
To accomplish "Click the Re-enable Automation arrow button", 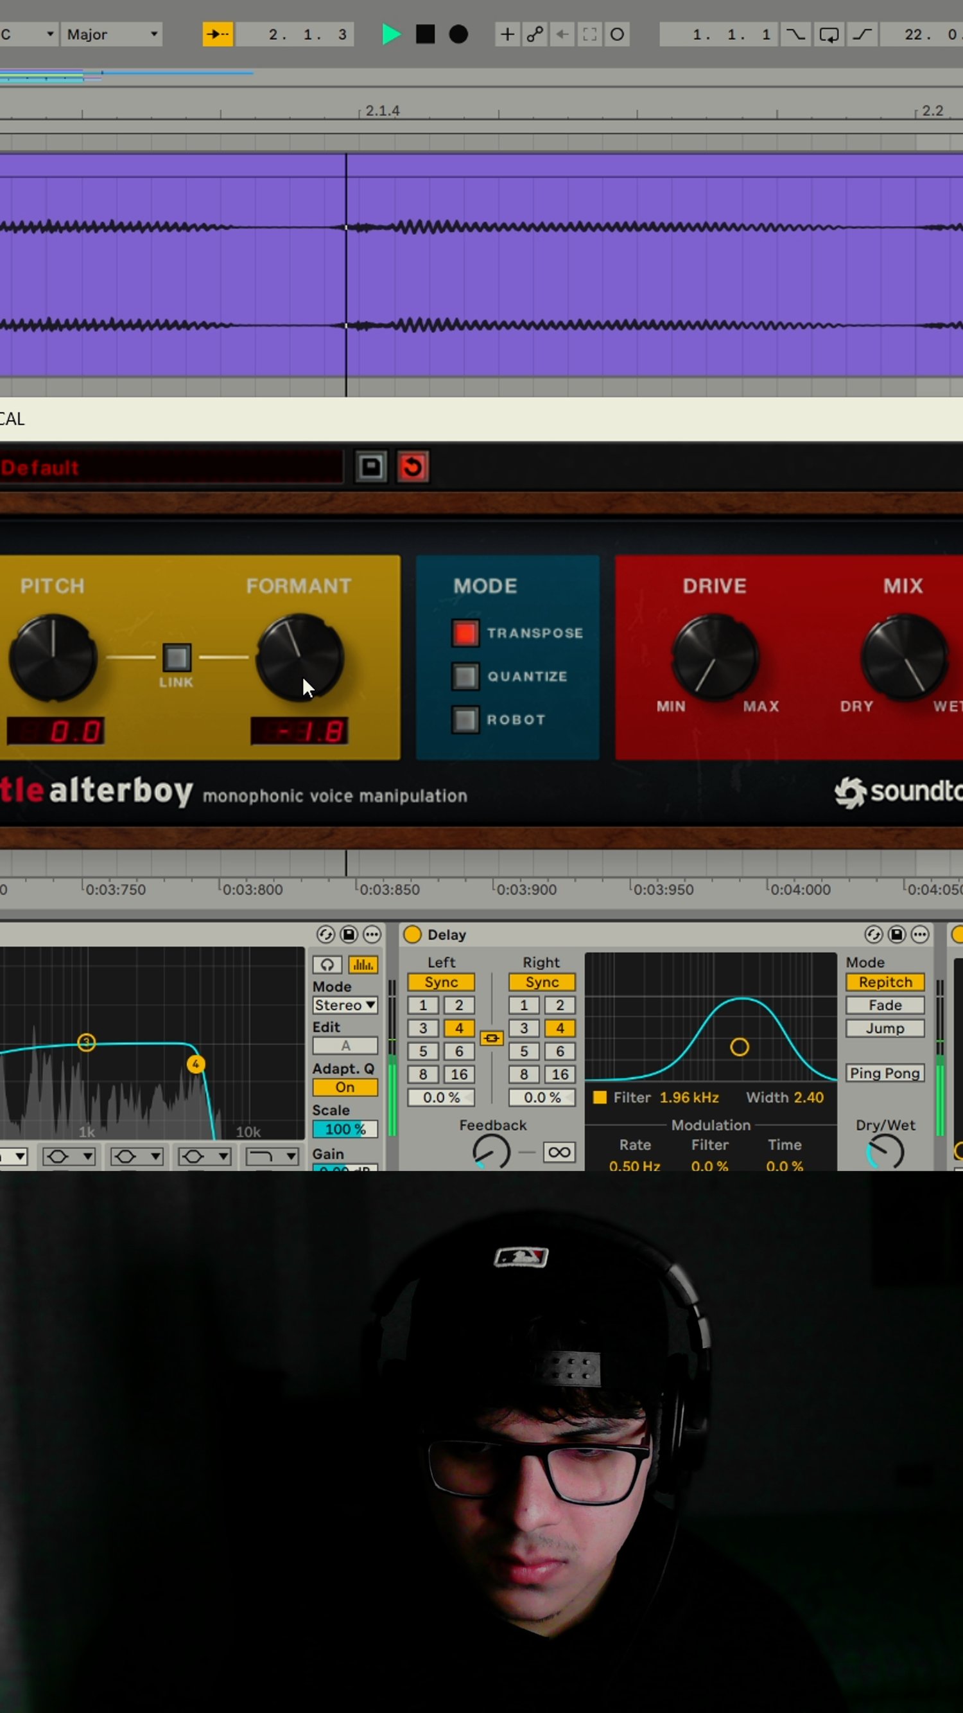I will [x=562, y=35].
